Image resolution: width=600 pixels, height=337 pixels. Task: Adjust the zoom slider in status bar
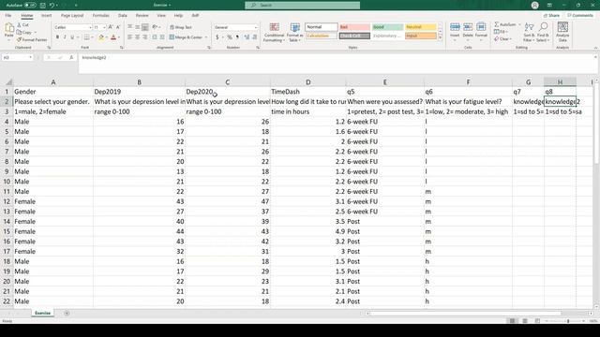[567, 321]
